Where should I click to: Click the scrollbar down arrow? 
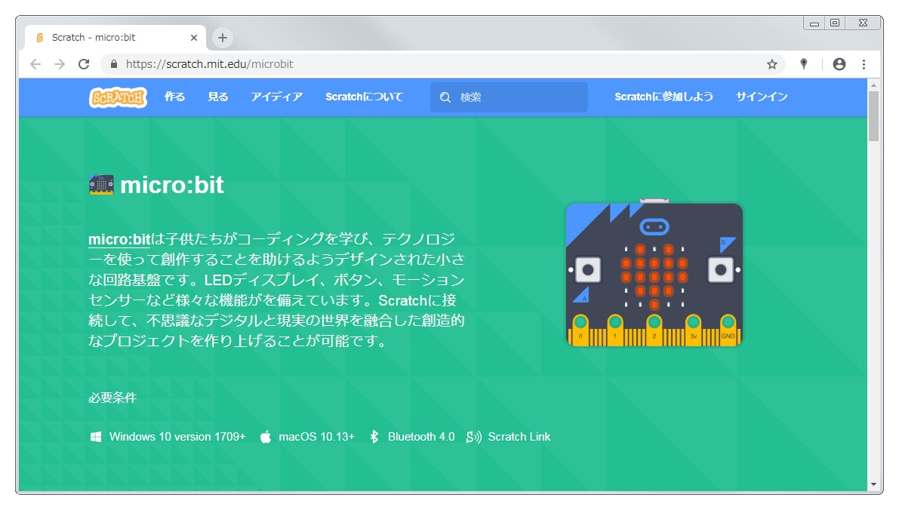[873, 485]
